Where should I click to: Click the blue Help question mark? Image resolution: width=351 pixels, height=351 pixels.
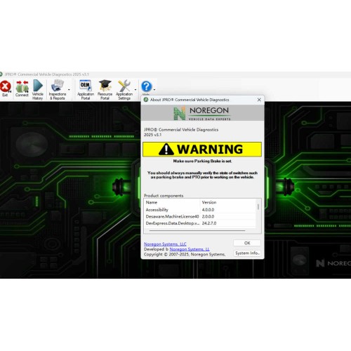coord(147,86)
